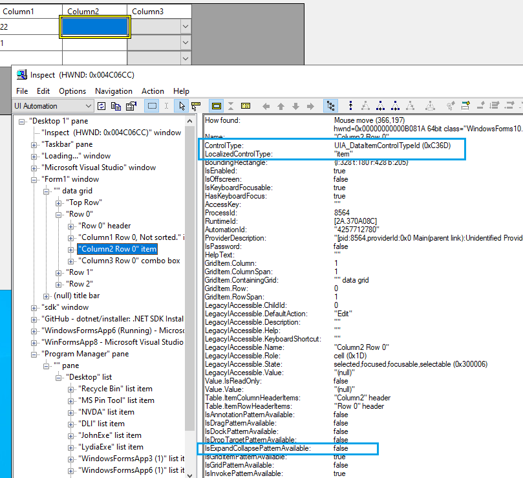Click the Copy All toolbar icon

tap(117, 107)
